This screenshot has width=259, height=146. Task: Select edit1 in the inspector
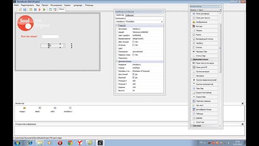(53, 109)
